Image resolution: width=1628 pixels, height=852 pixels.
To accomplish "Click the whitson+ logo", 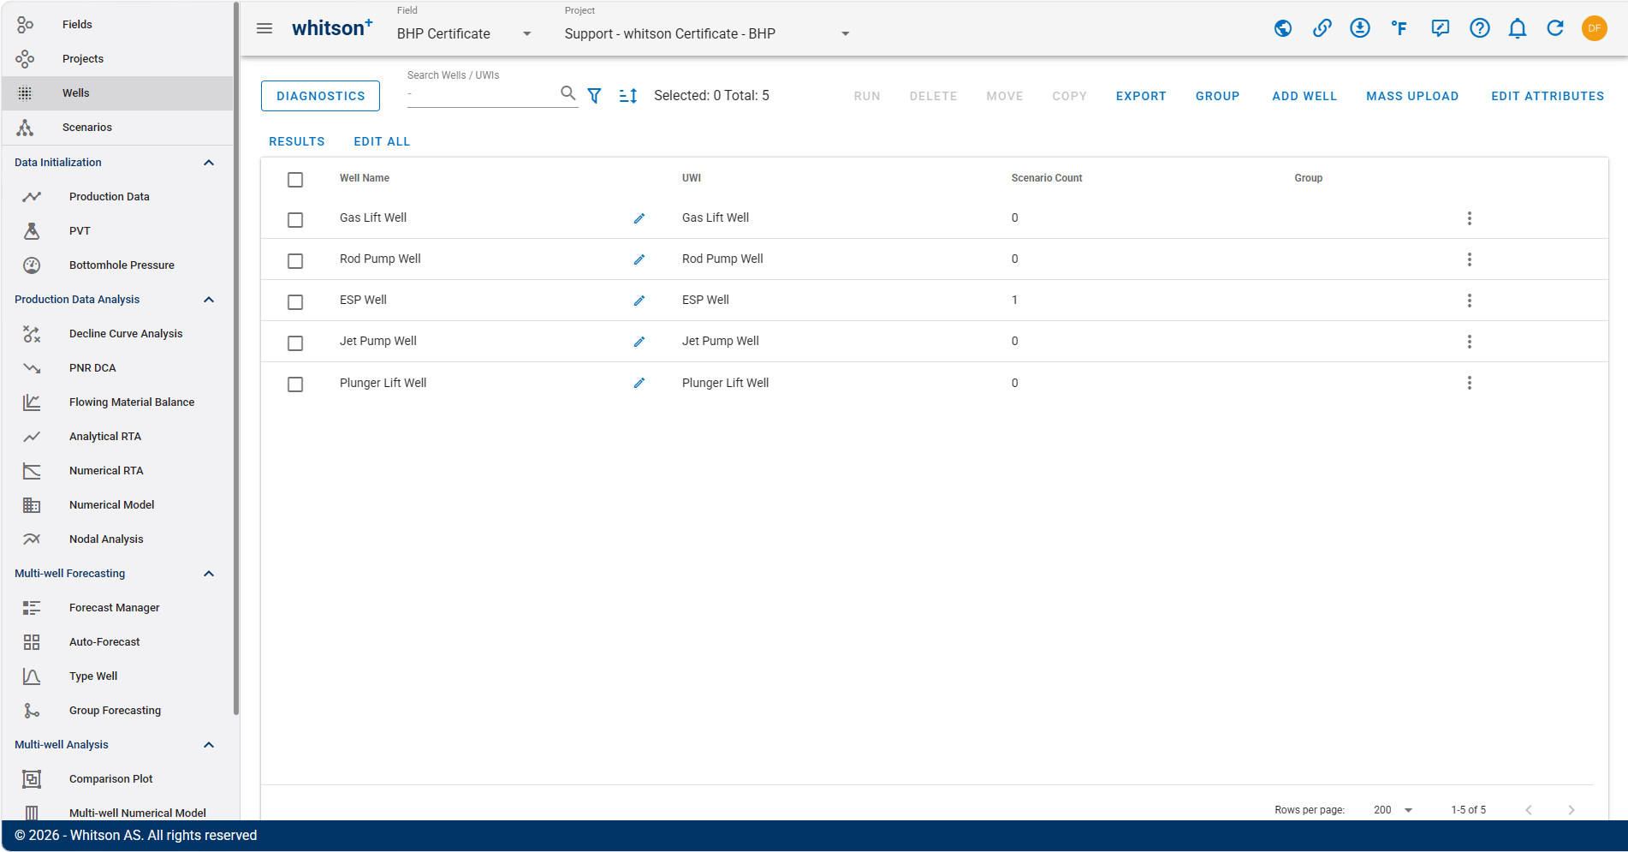I will point(332,28).
